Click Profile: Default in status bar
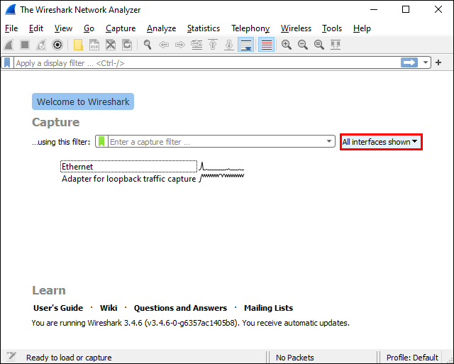Viewport: 454px width, 364px height. coord(412,358)
